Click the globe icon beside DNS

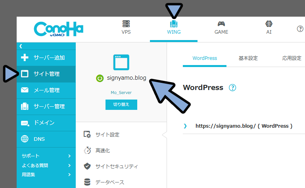pos(25,139)
